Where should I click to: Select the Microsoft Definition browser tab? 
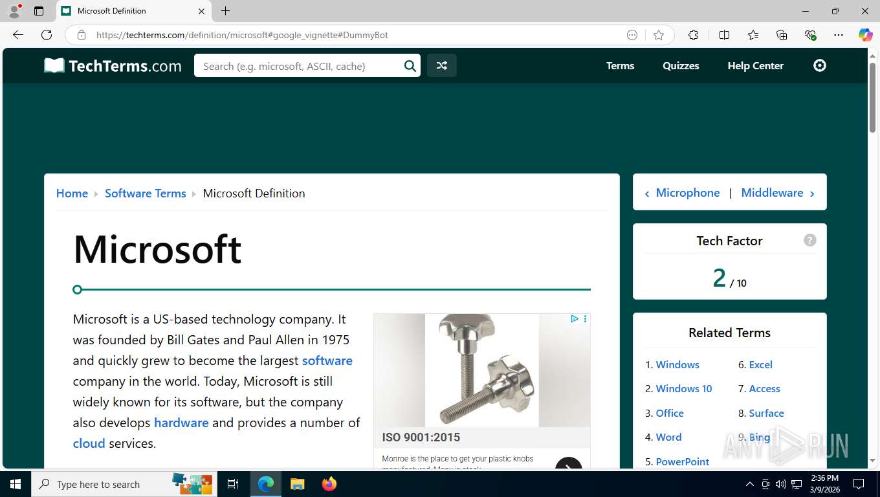(x=133, y=11)
